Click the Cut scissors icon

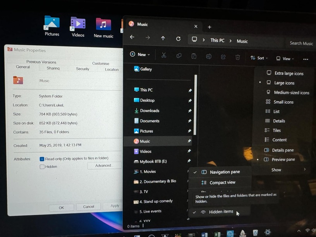click(x=164, y=55)
